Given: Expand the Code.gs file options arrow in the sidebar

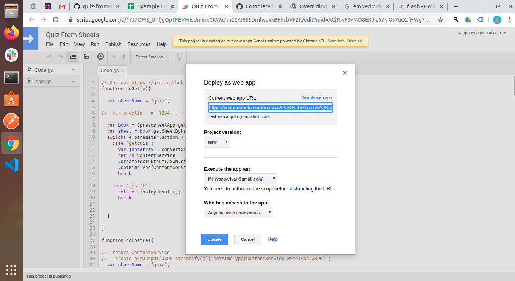Looking at the screenshot, I should click(74, 70).
